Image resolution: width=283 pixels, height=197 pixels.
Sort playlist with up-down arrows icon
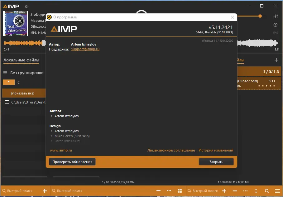pyautogui.click(x=256, y=191)
